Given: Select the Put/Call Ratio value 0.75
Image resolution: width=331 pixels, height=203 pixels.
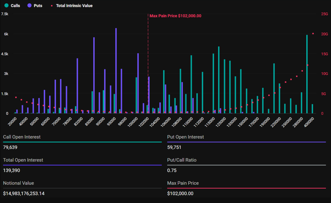Looking at the screenshot, I should click(172, 170).
